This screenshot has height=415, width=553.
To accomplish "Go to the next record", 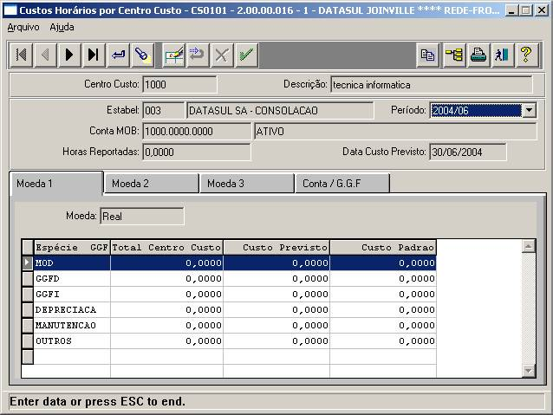I will (x=69, y=55).
